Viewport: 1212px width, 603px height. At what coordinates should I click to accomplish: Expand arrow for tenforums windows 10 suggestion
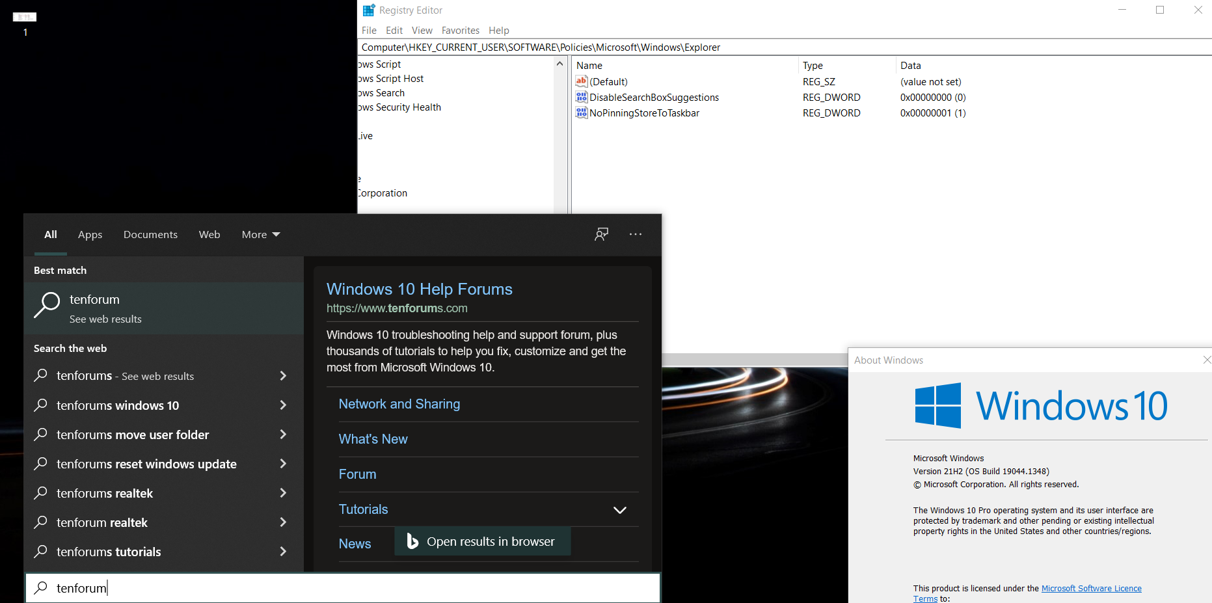(283, 405)
